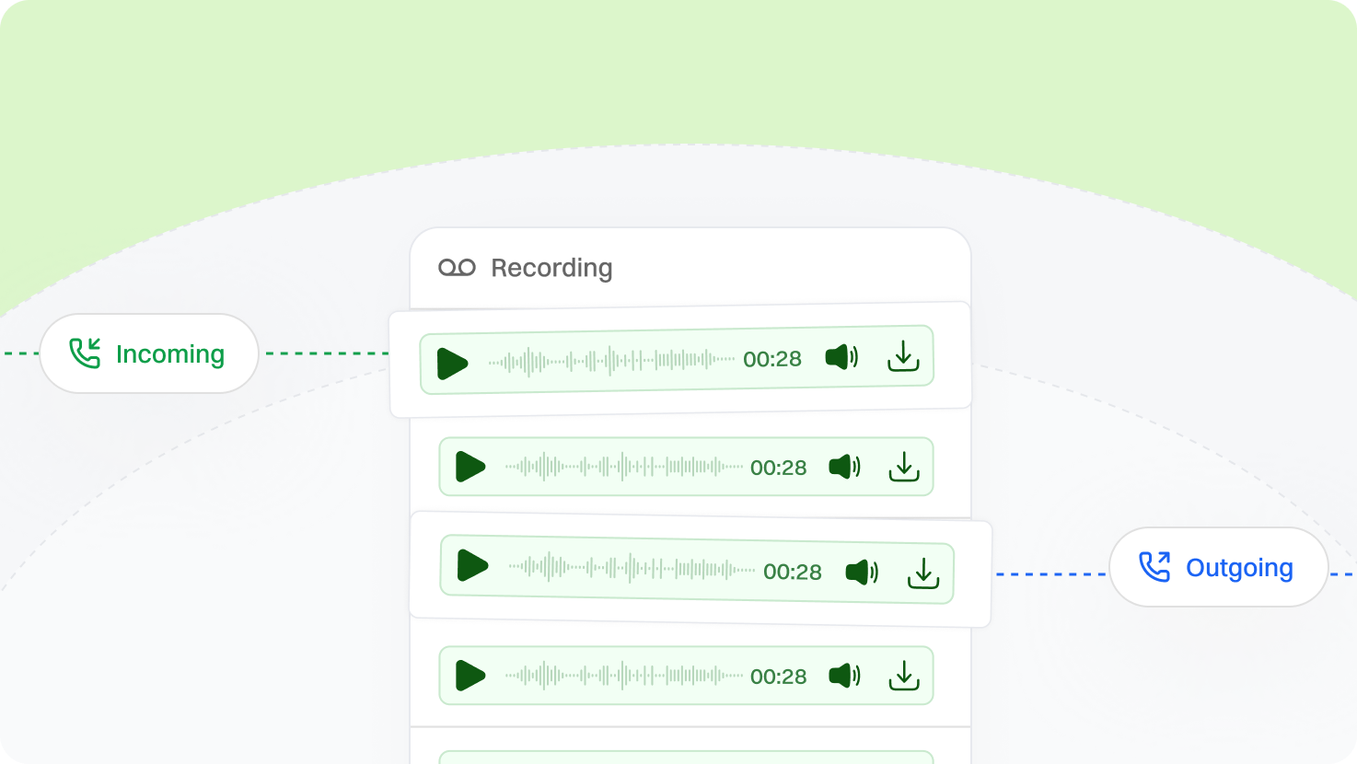Play the fourth recording
Screen dimensions: 1357x764
click(470, 676)
